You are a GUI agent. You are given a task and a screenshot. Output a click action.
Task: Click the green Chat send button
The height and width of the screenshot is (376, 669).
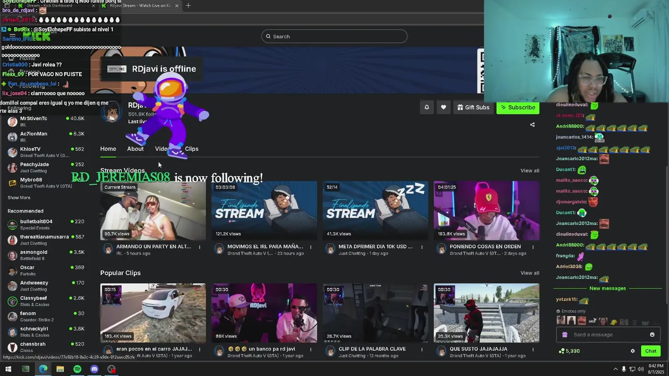(x=651, y=351)
